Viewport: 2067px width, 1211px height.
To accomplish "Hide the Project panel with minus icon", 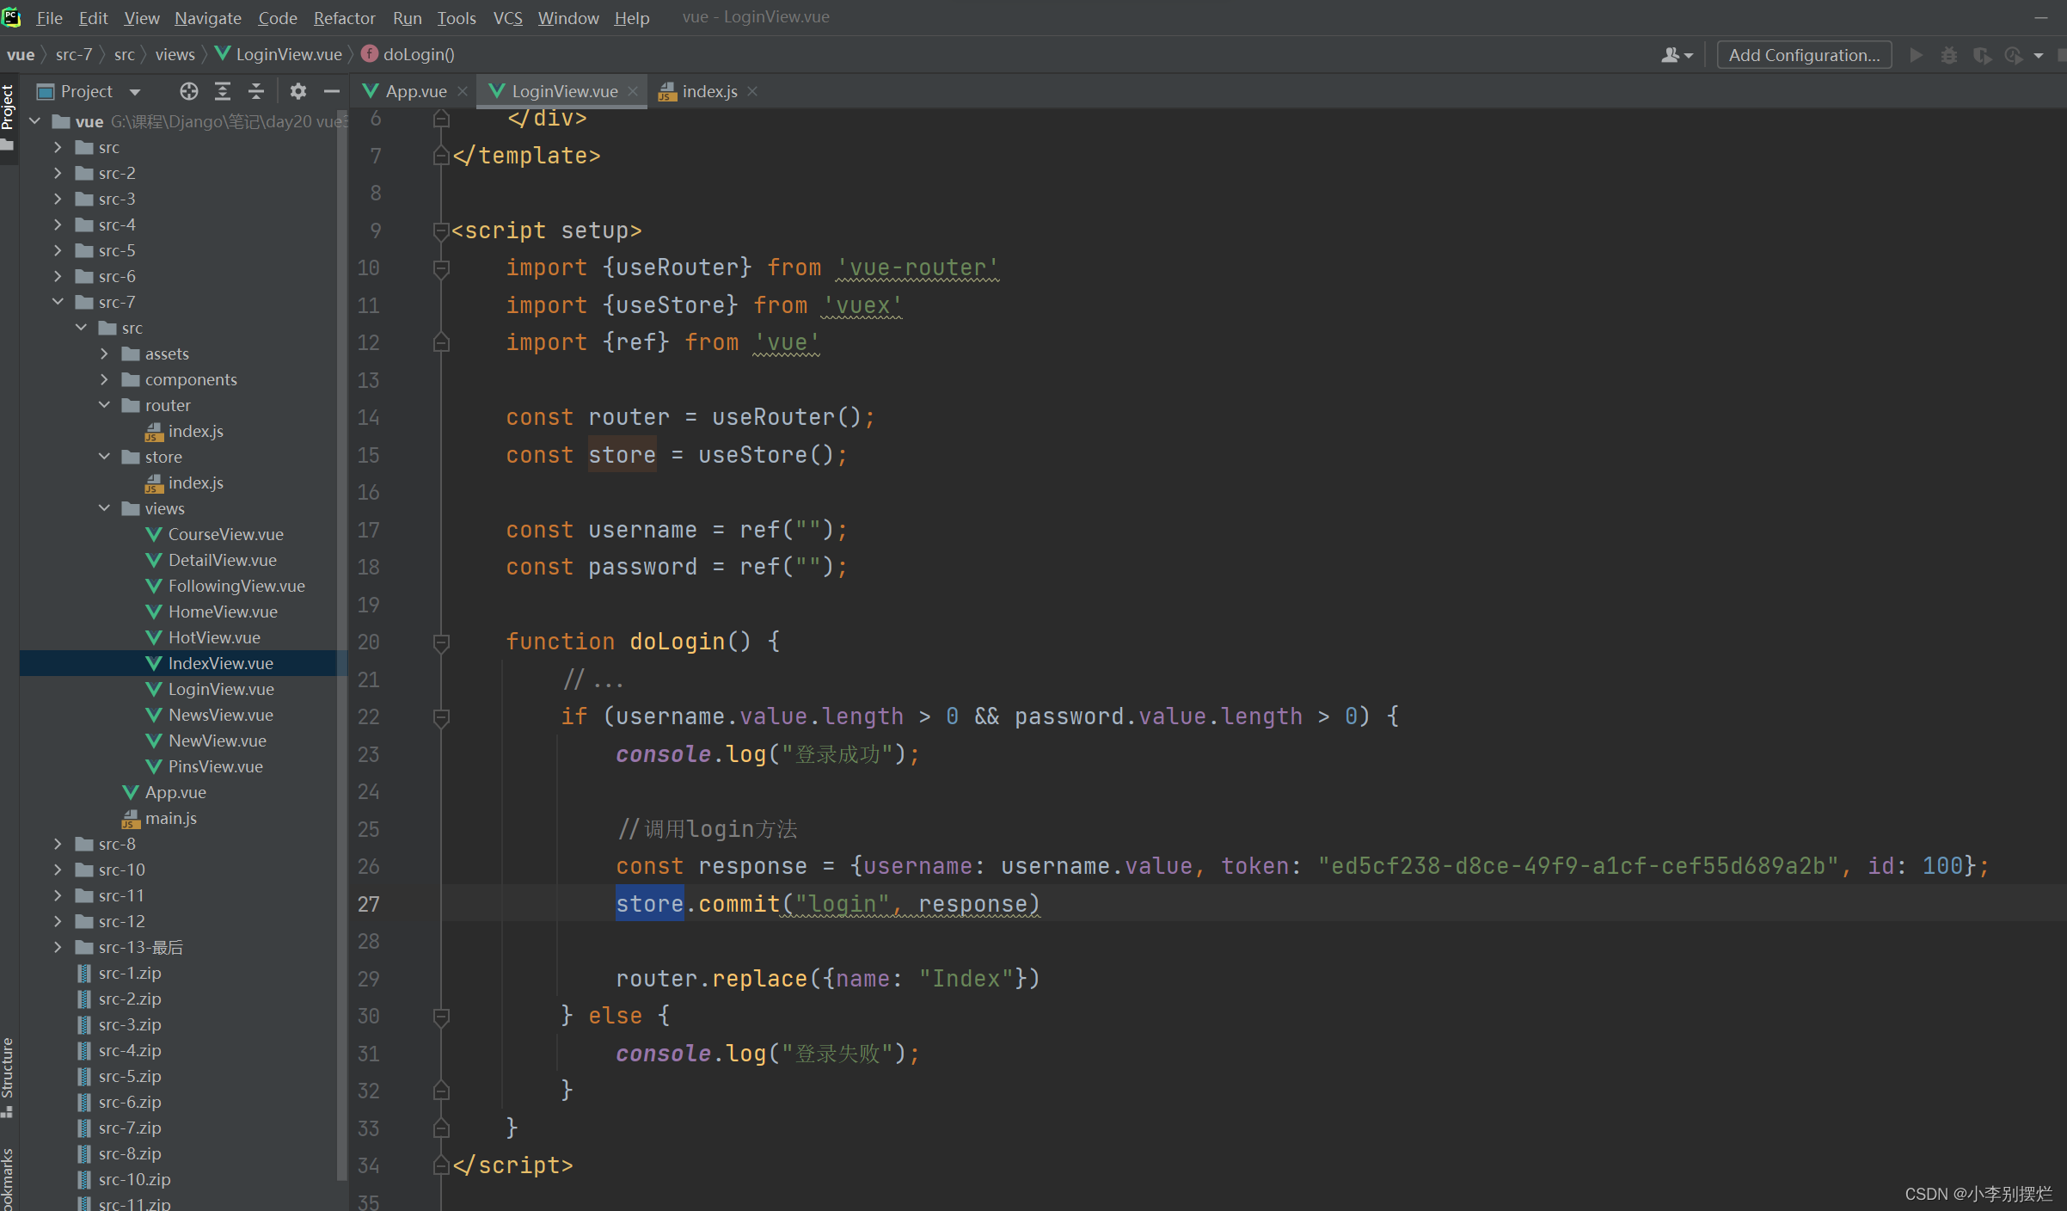I will (x=331, y=91).
